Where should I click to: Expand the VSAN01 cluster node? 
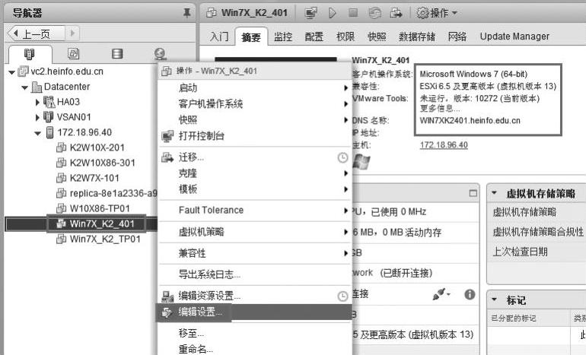pos(37,118)
